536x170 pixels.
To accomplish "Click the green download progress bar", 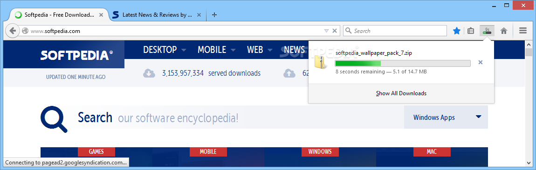I will (x=403, y=63).
